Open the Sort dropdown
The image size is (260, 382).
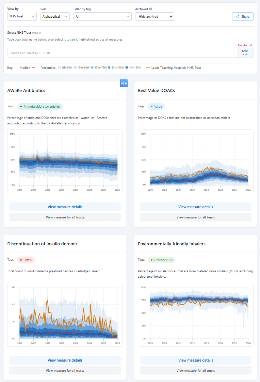tap(55, 16)
